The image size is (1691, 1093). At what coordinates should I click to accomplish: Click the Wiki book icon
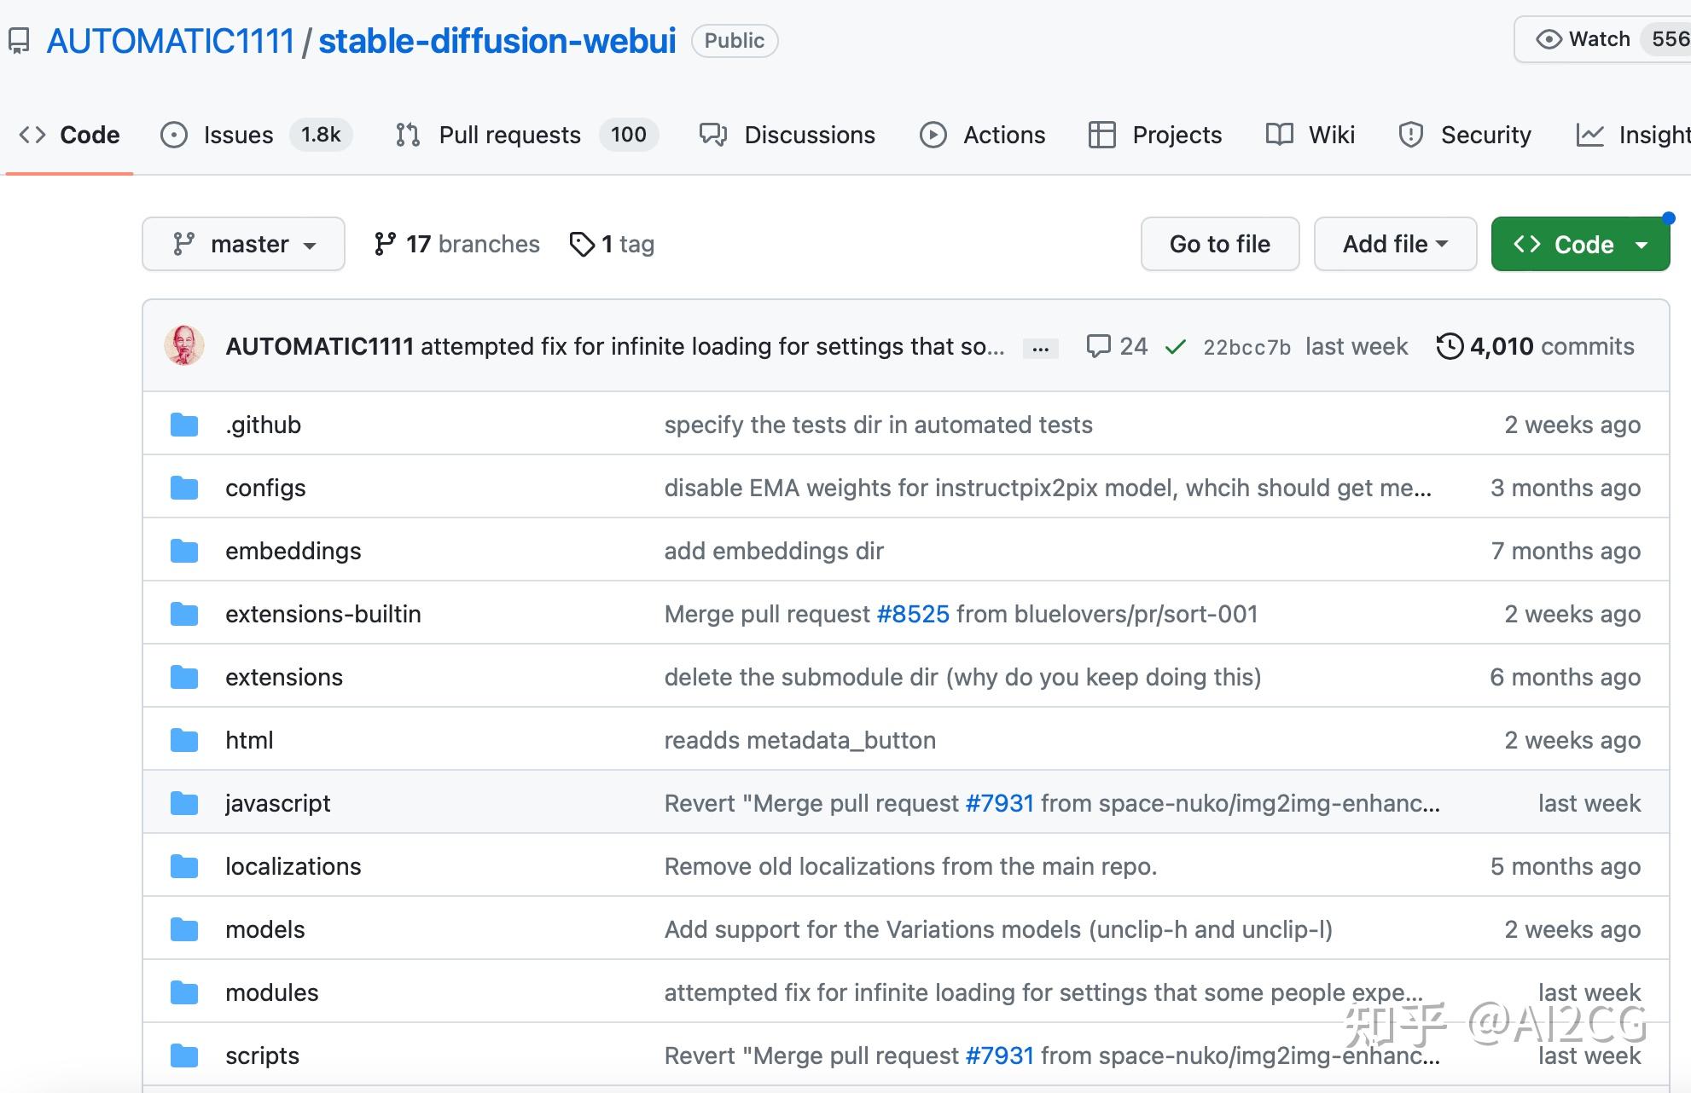tap(1279, 135)
